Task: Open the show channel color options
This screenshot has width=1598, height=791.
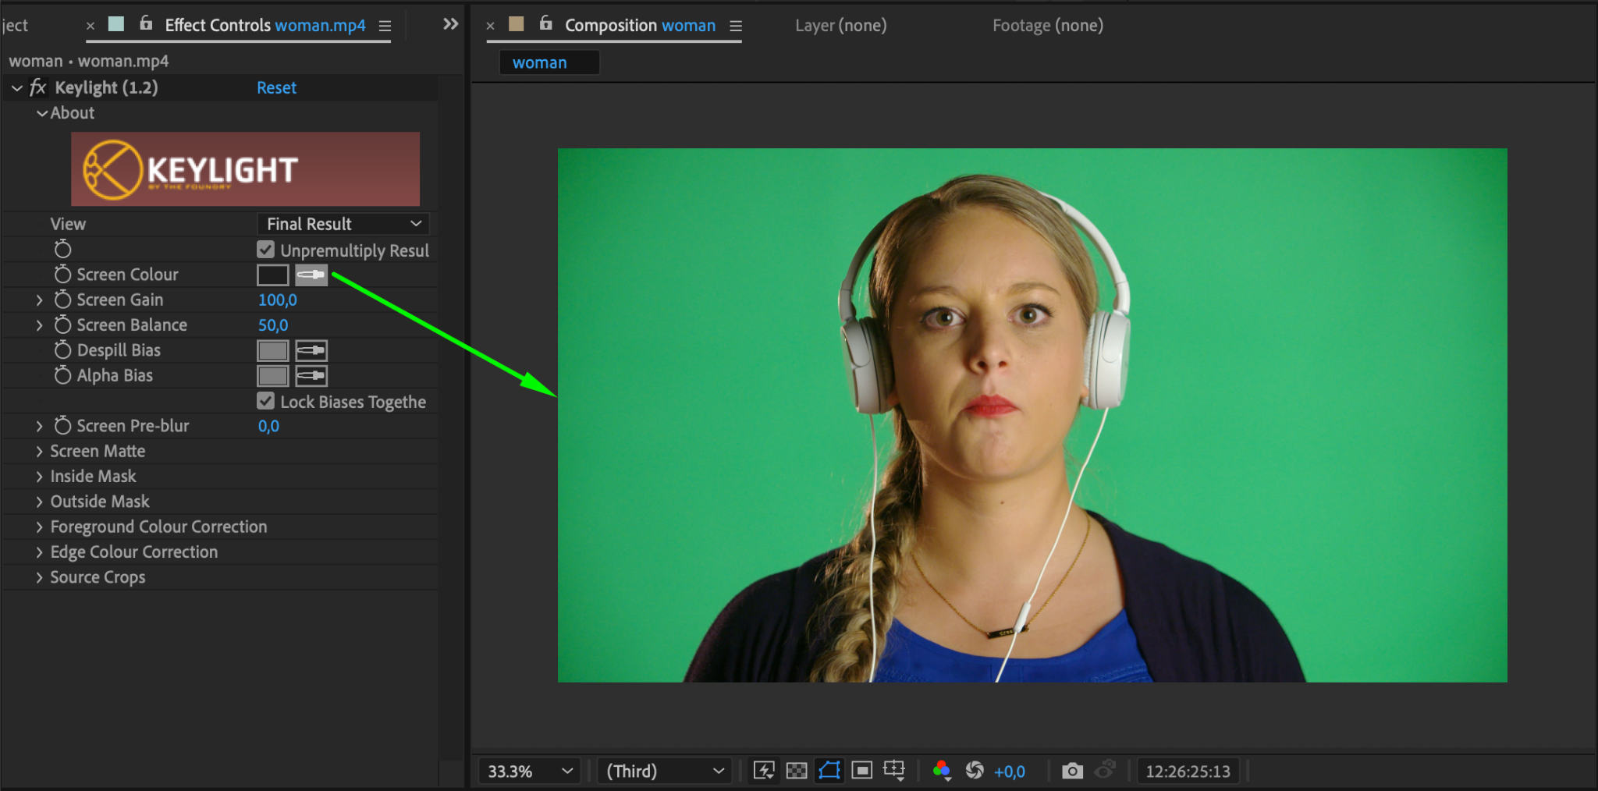Action: click(x=942, y=771)
